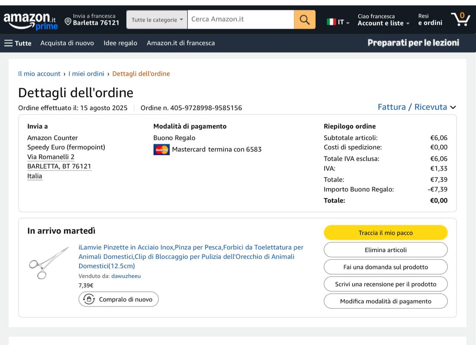Open the Account e liste menu

383,23
